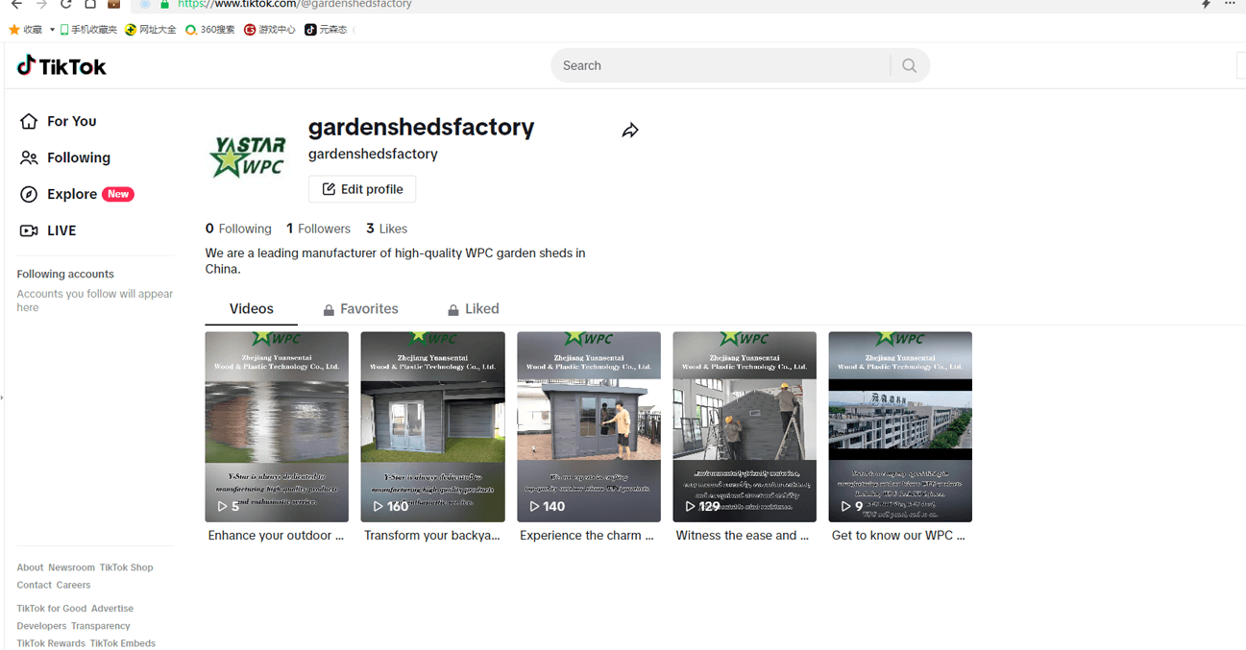Open the 手机收藏夹 bookmark
Screen dimensions: 1246x650
click(88, 30)
